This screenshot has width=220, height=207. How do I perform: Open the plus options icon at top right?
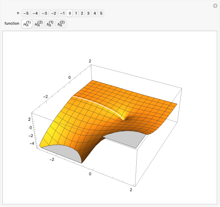point(215,6)
